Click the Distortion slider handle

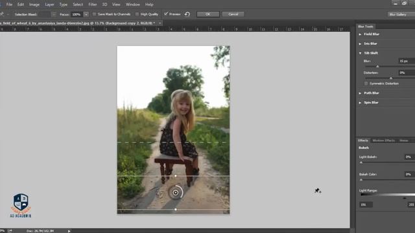[391, 78]
